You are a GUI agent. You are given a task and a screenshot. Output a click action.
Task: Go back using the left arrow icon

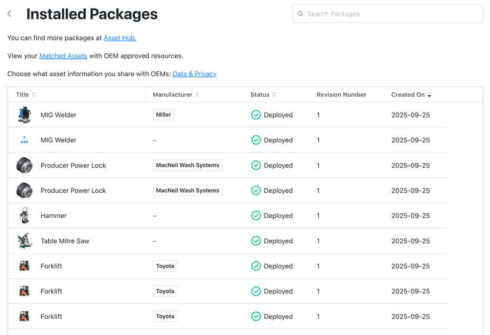[x=10, y=14]
